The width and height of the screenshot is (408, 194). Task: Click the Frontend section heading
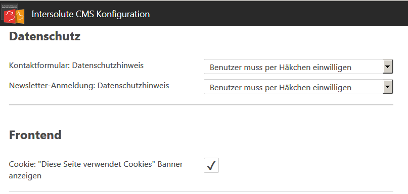click(x=35, y=135)
